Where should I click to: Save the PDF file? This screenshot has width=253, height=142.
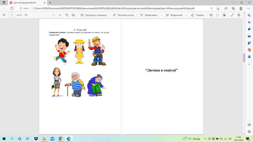coord(217,15)
